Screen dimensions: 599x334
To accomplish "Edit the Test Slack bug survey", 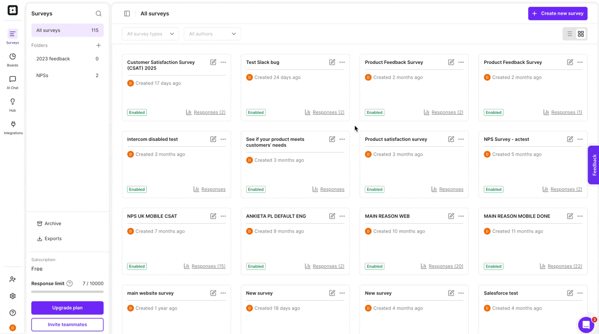I will point(331,62).
